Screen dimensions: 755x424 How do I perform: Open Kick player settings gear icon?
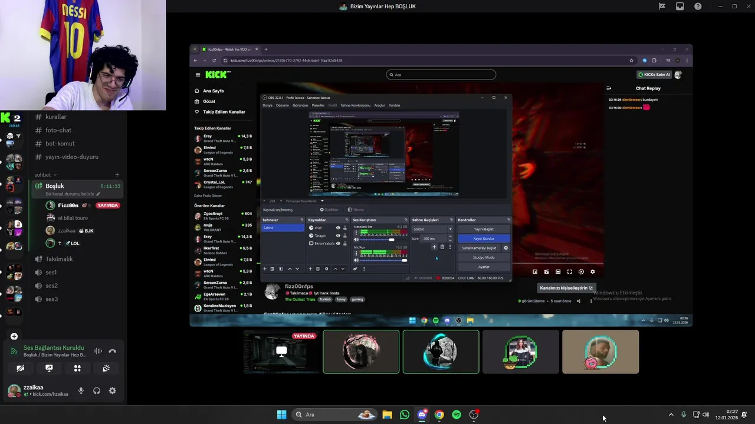pyautogui.click(x=593, y=271)
